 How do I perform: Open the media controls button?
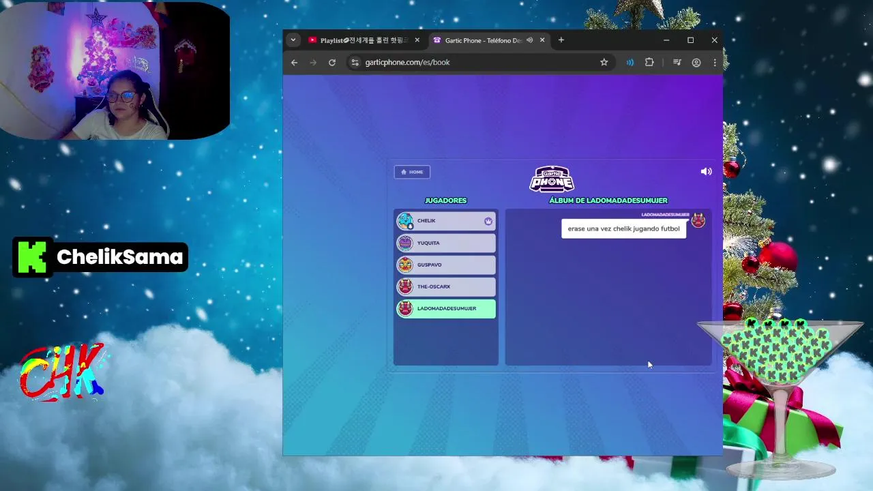tap(677, 63)
